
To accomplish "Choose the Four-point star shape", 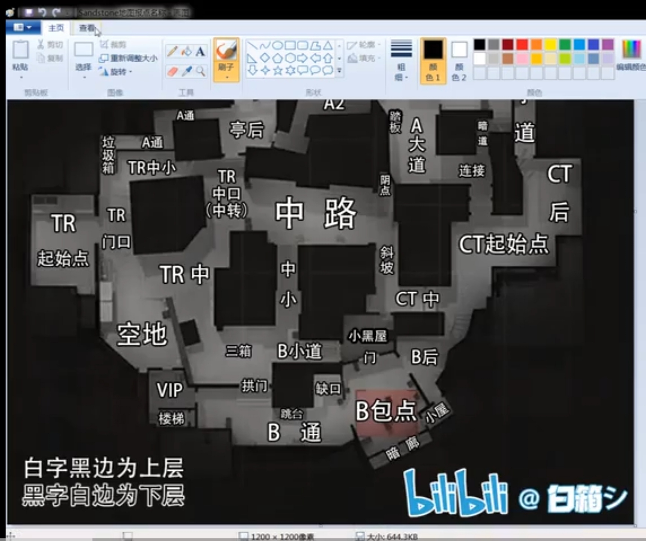I will click(265, 70).
